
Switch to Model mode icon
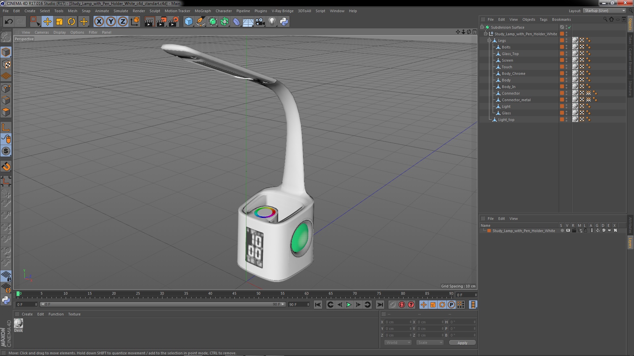6,52
